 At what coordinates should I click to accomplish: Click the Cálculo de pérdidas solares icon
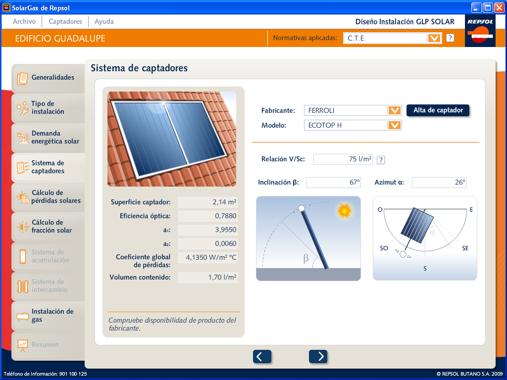coord(23,197)
